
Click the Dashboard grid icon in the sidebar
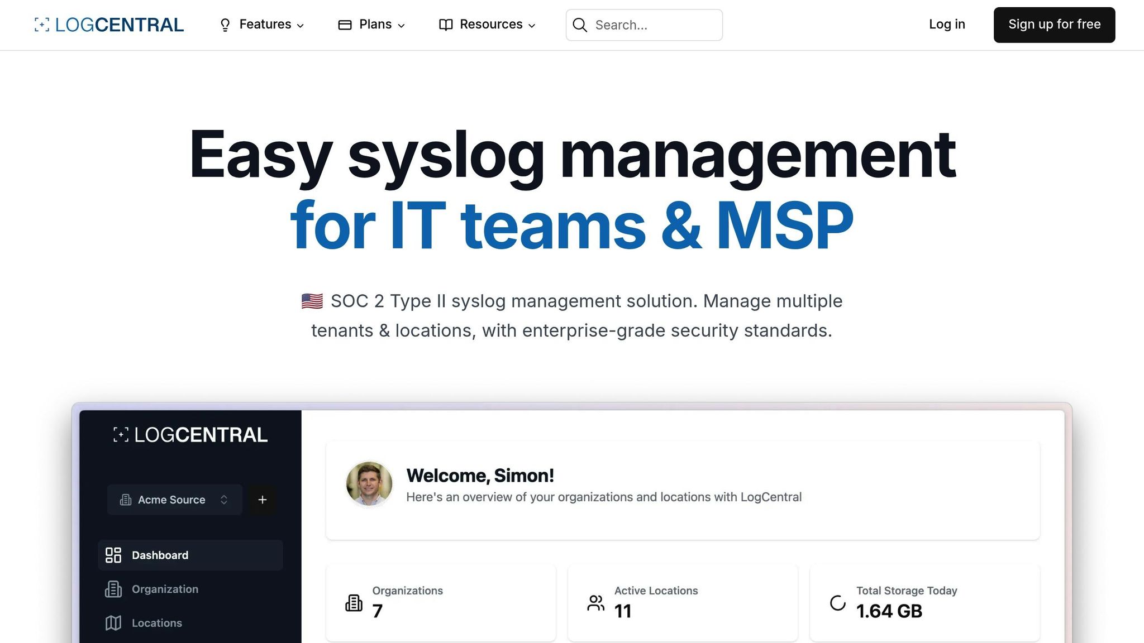(x=113, y=555)
